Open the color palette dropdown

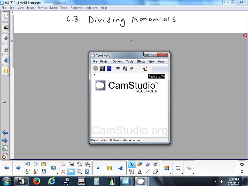[167, 168]
